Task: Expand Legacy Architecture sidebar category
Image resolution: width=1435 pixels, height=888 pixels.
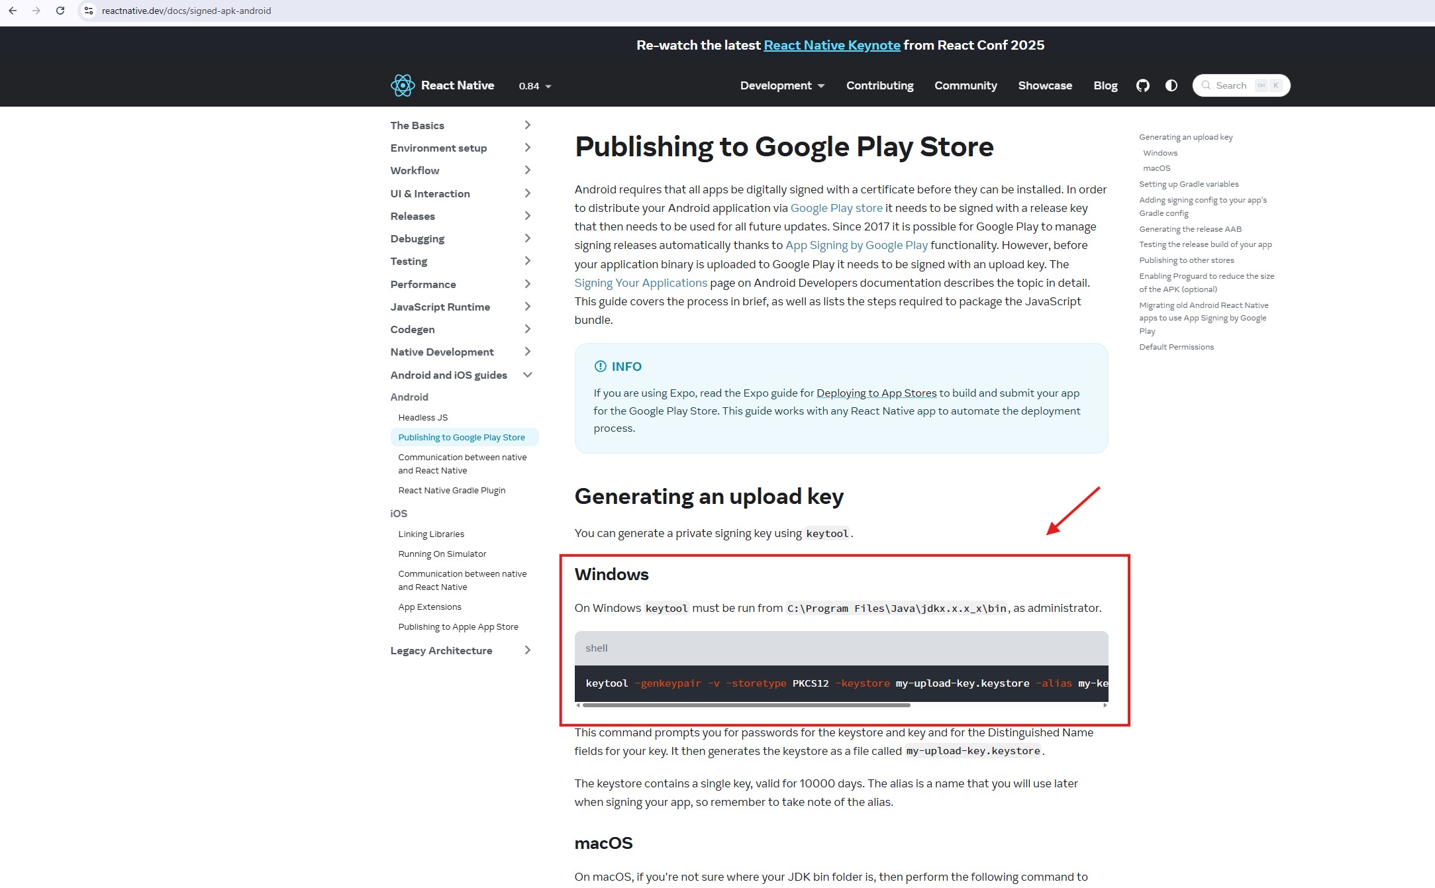Action: click(527, 650)
